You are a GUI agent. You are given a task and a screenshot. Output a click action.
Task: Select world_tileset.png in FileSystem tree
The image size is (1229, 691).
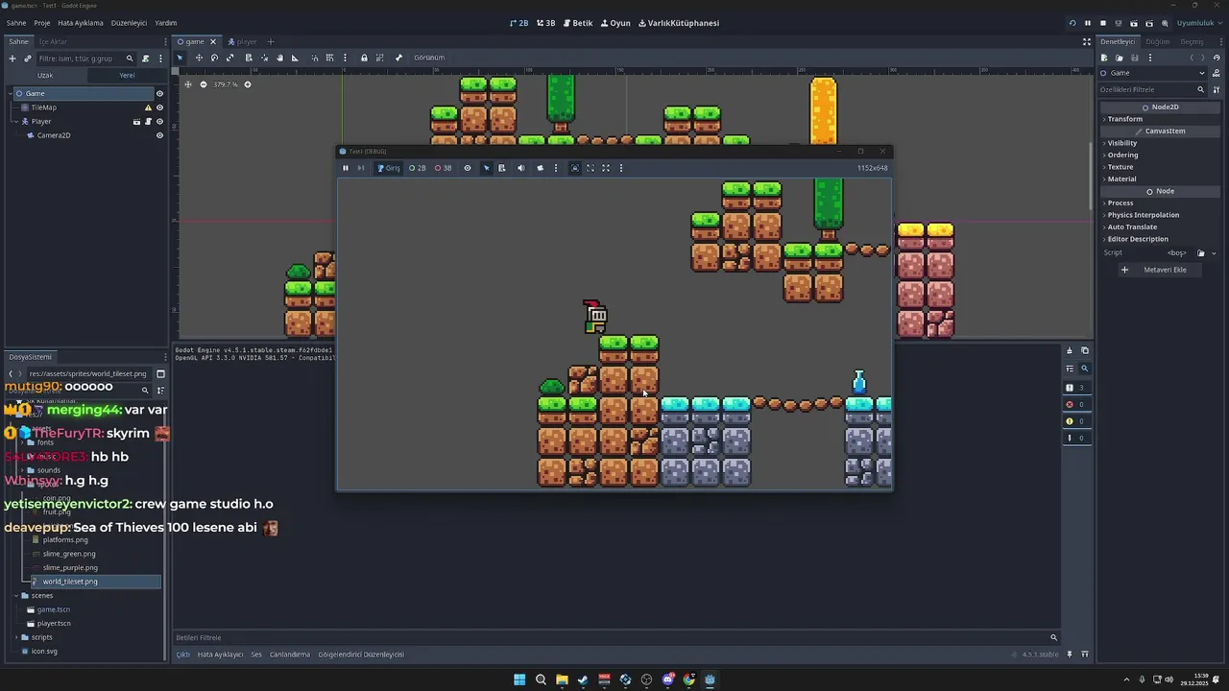click(x=70, y=582)
